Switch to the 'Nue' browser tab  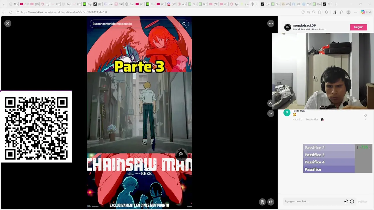coord(13,4)
